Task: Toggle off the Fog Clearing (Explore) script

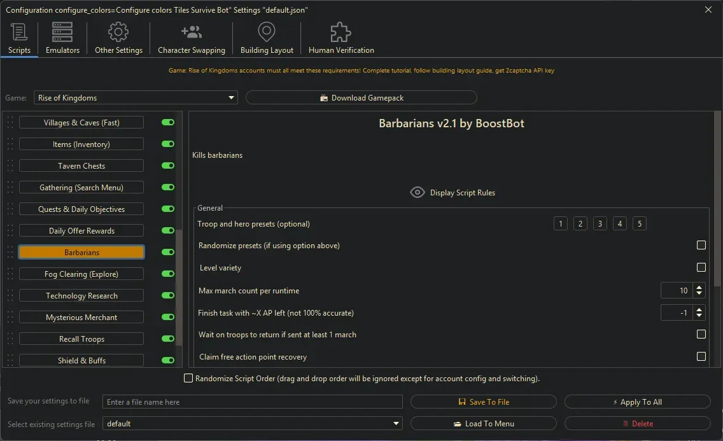Action: (168, 274)
